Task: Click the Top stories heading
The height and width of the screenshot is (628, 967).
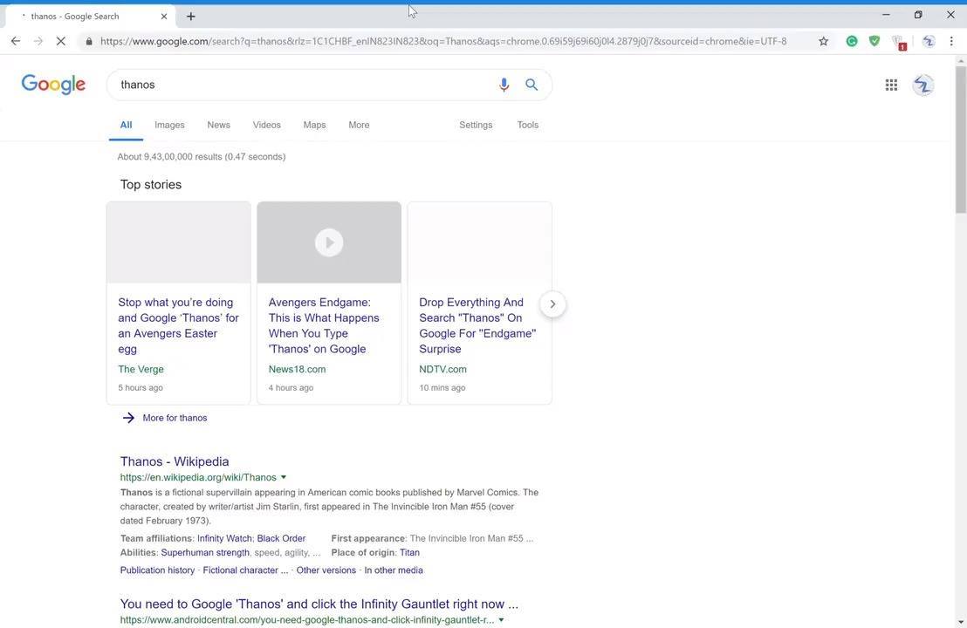Action: [151, 184]
